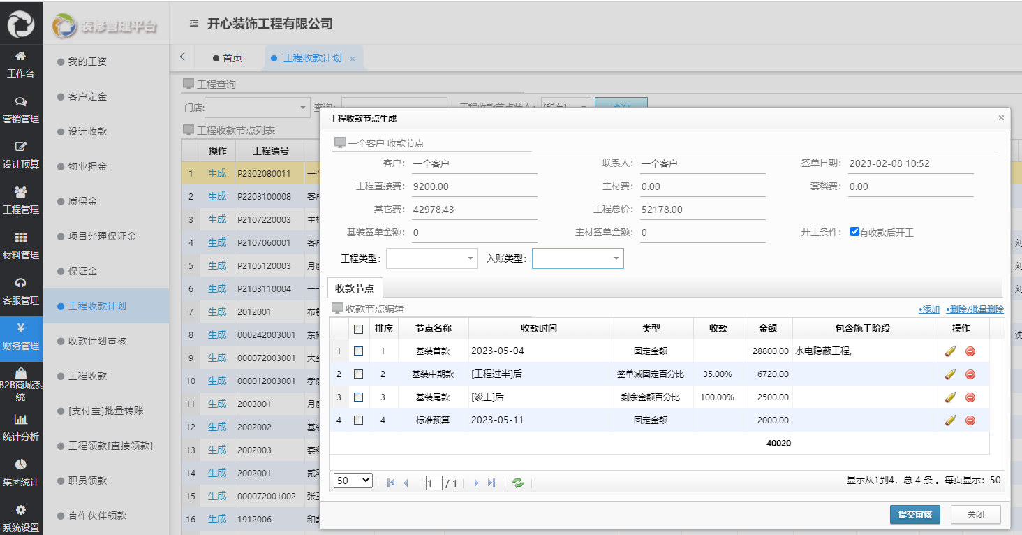1022x535 pixels.
Task: Click the 提交审核 button
Action: point(914,515)
